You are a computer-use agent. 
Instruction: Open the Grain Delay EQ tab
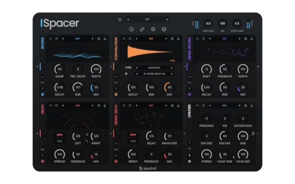point(116,150)
